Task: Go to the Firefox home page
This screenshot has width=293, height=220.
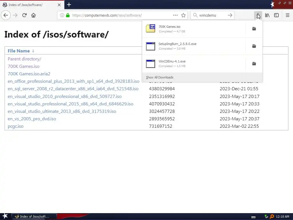Action: (33, 15)
